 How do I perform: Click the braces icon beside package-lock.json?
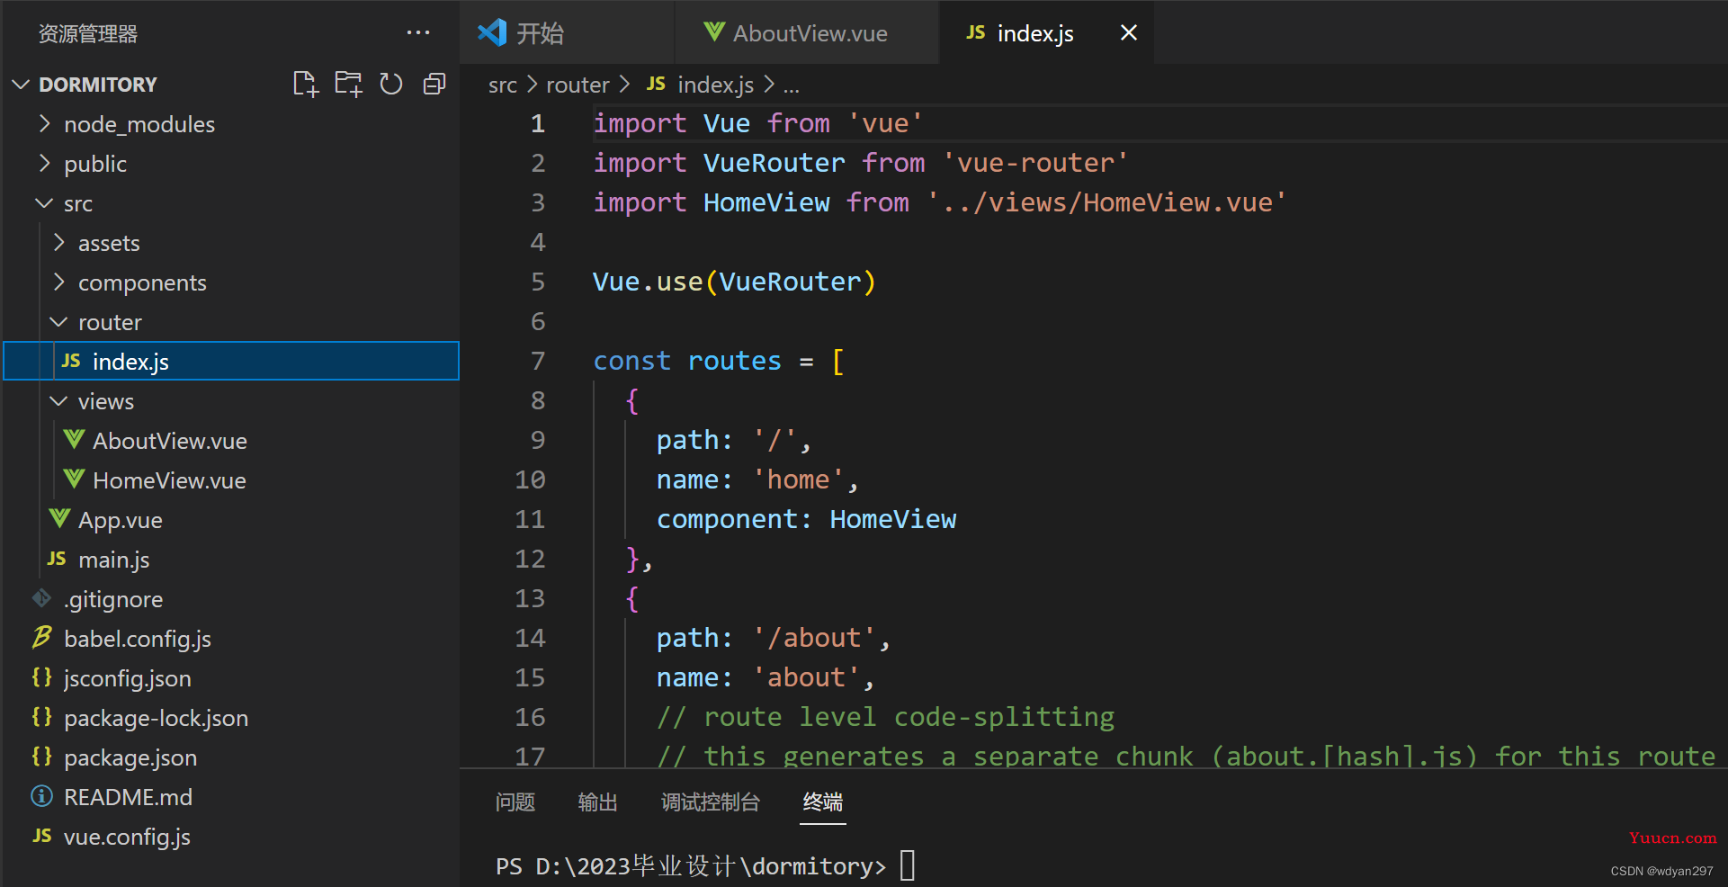click(x=41, y=716)
